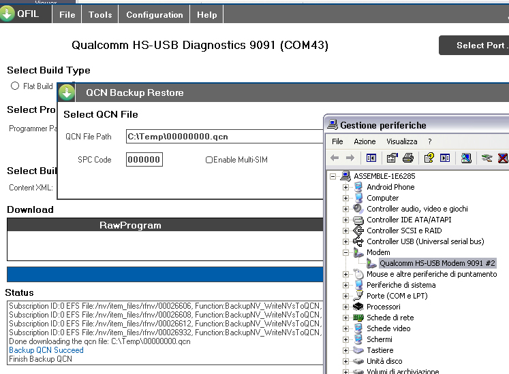This screenshot has height=374, width=509.
Task: Select the Schermi tree item
Action: [379, 339]
